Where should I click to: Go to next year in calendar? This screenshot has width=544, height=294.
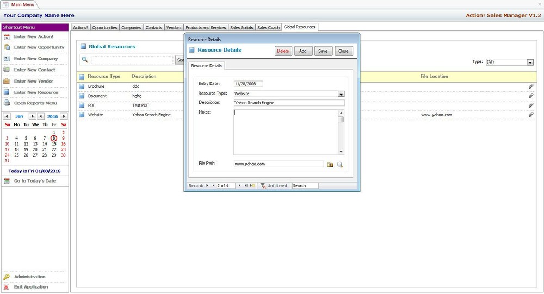click(64, 116)
